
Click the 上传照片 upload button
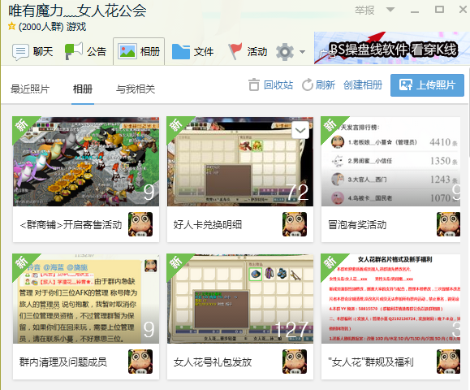[427, 85]
